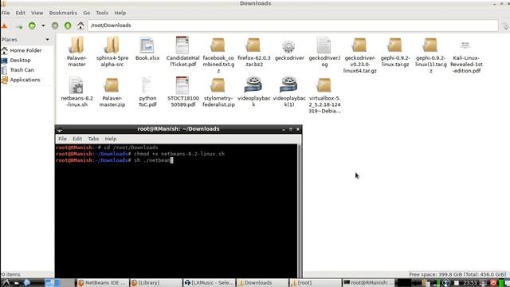Select STOCT1810050589.pdf file
The height and width of the screenshot is (287, 510).
(182, 92)
